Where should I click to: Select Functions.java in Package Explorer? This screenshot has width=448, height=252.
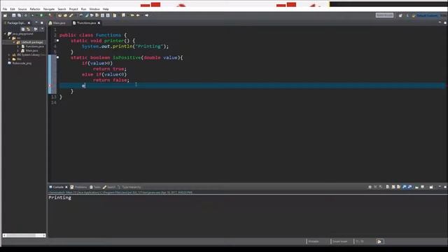[x=34, y=46]
